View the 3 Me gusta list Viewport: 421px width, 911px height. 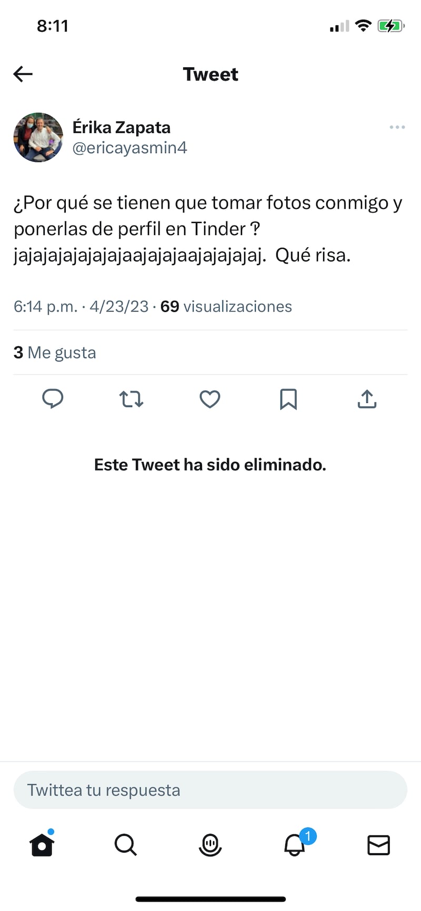(55, 352)
